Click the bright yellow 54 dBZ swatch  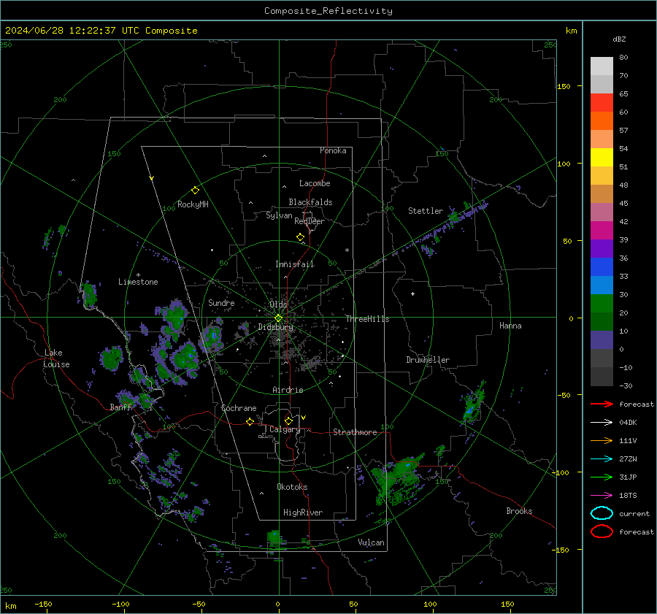point(602,158)
